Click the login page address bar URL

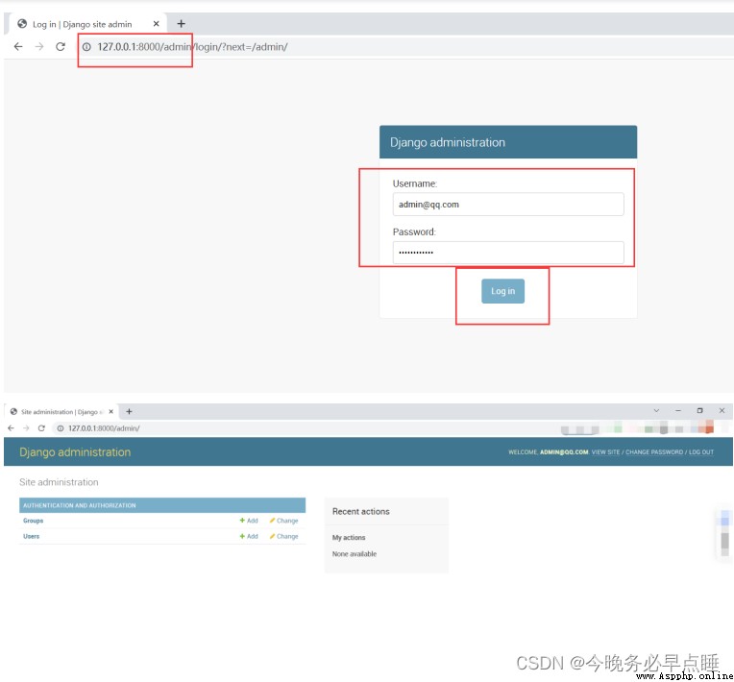(192, 47)
